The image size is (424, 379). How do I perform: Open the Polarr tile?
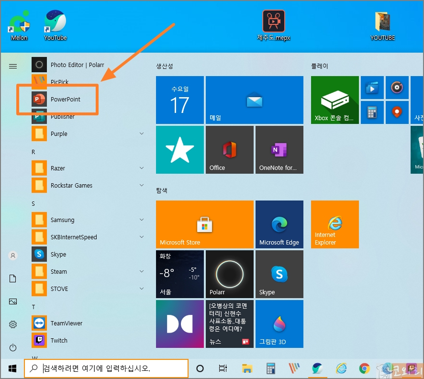230,274
